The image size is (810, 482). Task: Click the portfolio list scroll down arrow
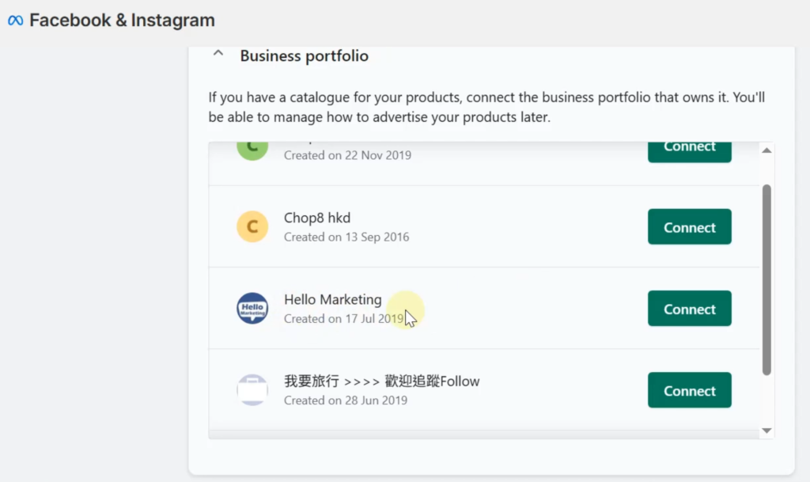[766, 431]
